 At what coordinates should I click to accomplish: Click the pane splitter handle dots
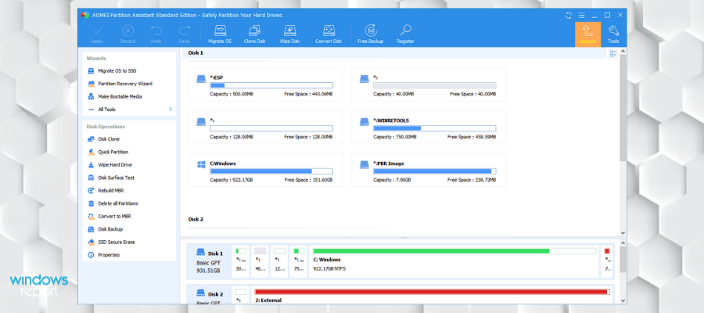point(404,238)
